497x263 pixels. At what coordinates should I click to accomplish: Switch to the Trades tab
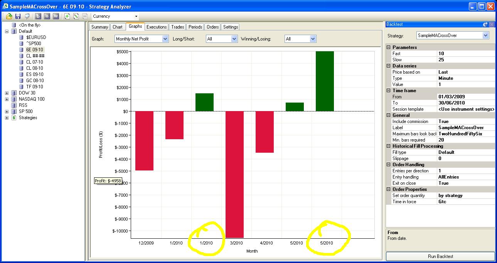pyautogui.click(x=177, y=27)
